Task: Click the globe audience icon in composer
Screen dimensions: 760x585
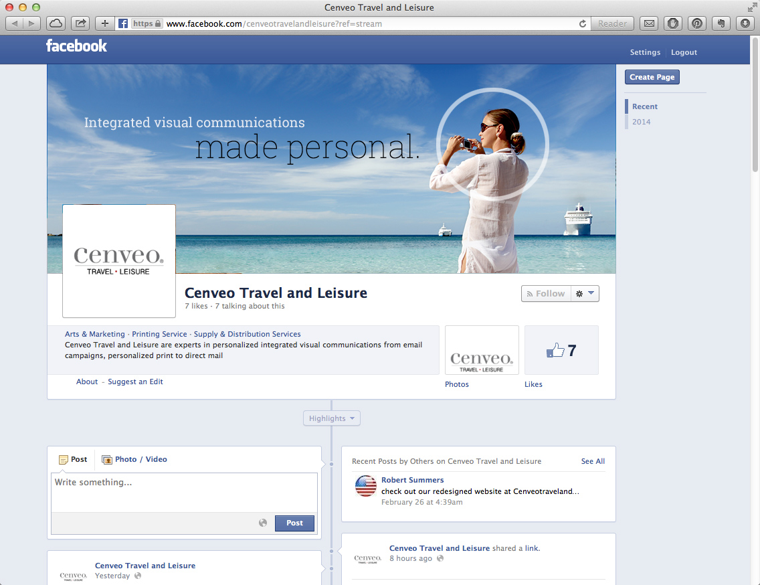Action: point(263,523)
